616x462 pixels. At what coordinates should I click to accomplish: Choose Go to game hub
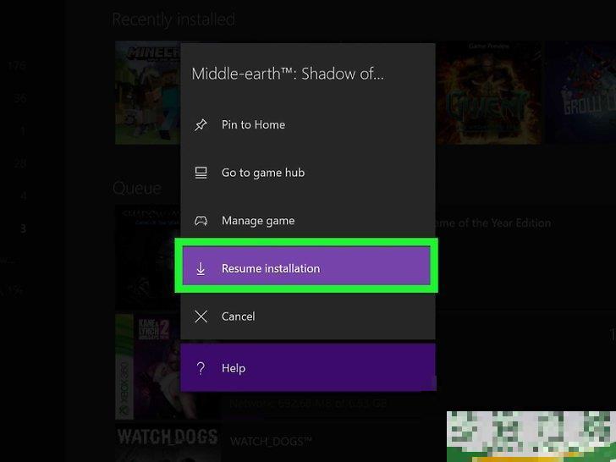pos(308,173)
